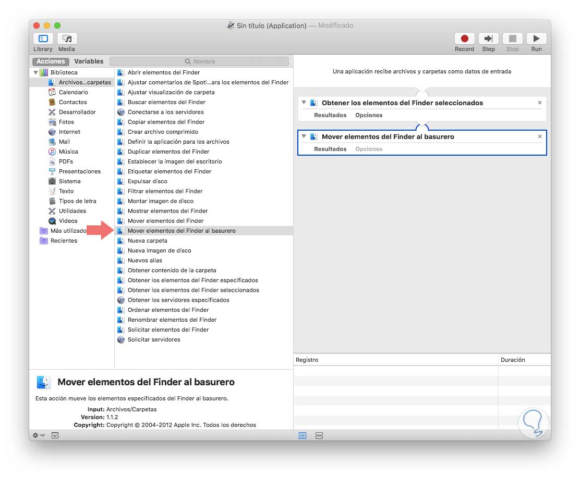Run the workflow with Run button
The height and width of the screenshot is (479, 580).
536,39
